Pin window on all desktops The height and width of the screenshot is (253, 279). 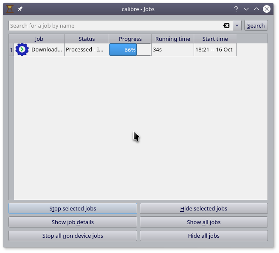(20, 9)
